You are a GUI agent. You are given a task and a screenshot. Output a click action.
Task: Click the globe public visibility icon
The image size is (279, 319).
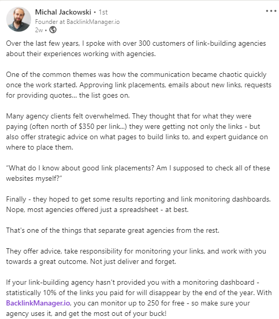(x=53, y=30)
